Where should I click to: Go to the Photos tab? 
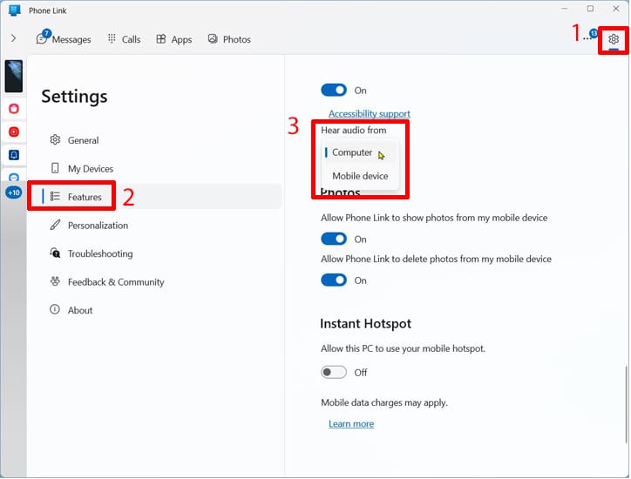tap(229, 39)
